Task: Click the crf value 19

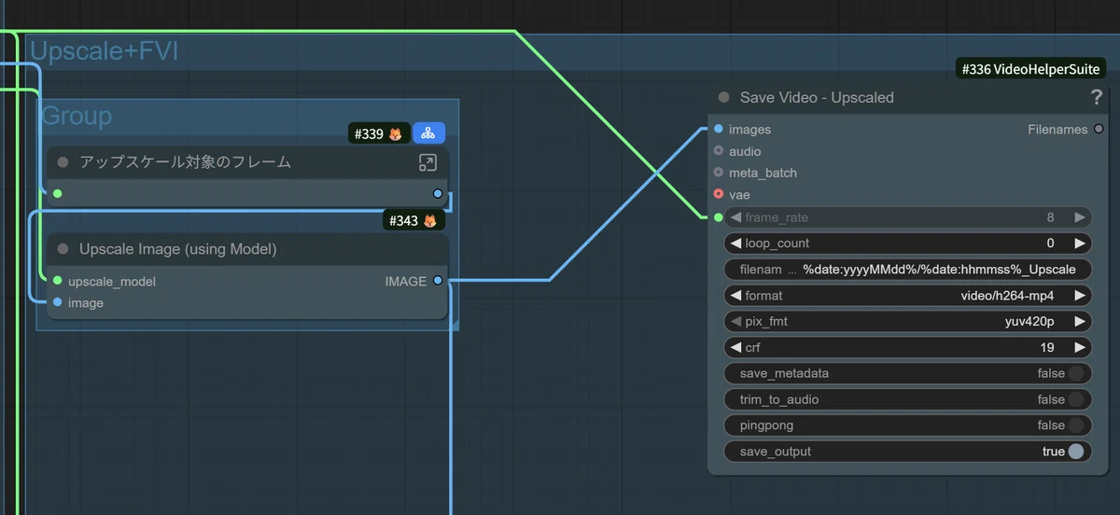Action: [1047, 347]
